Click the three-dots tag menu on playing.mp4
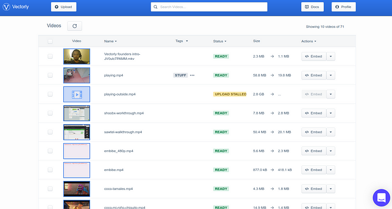This screenshot has height=209, width=392. pyautogui.click(x=192, y=75)
